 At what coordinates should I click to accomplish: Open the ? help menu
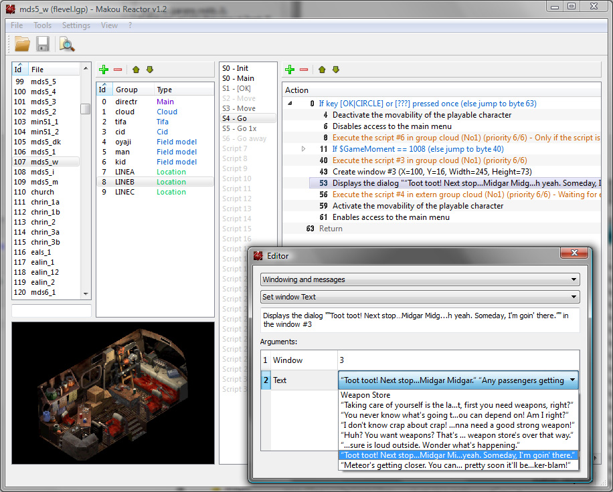click(x=130, y=25)
